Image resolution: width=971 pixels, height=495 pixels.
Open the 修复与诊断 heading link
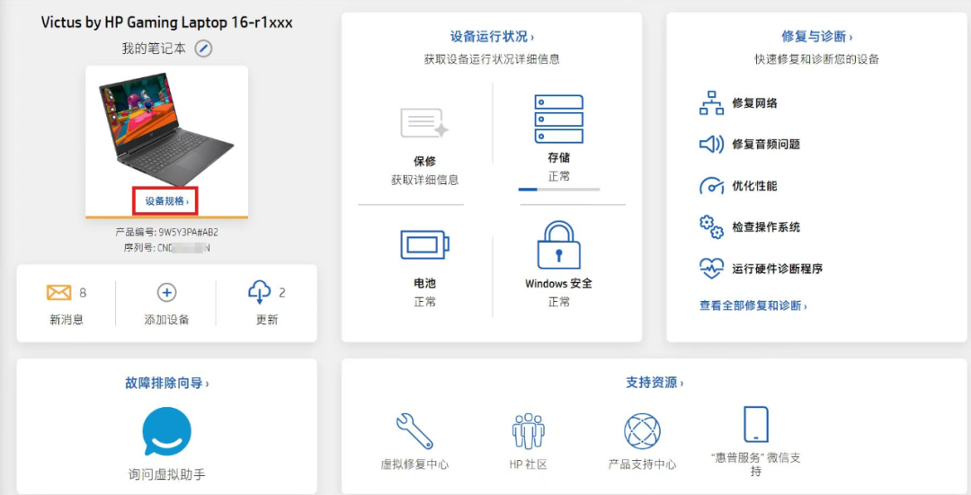(x=816, y=37)
